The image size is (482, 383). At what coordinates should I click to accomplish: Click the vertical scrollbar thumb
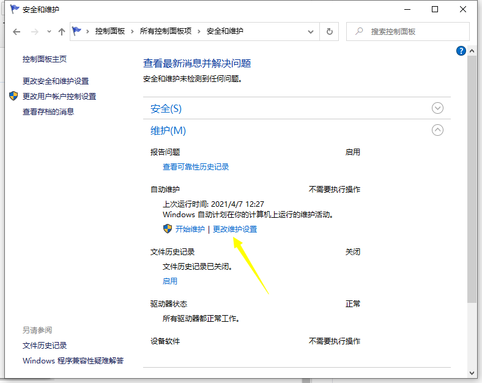click(x=472, y=179)
